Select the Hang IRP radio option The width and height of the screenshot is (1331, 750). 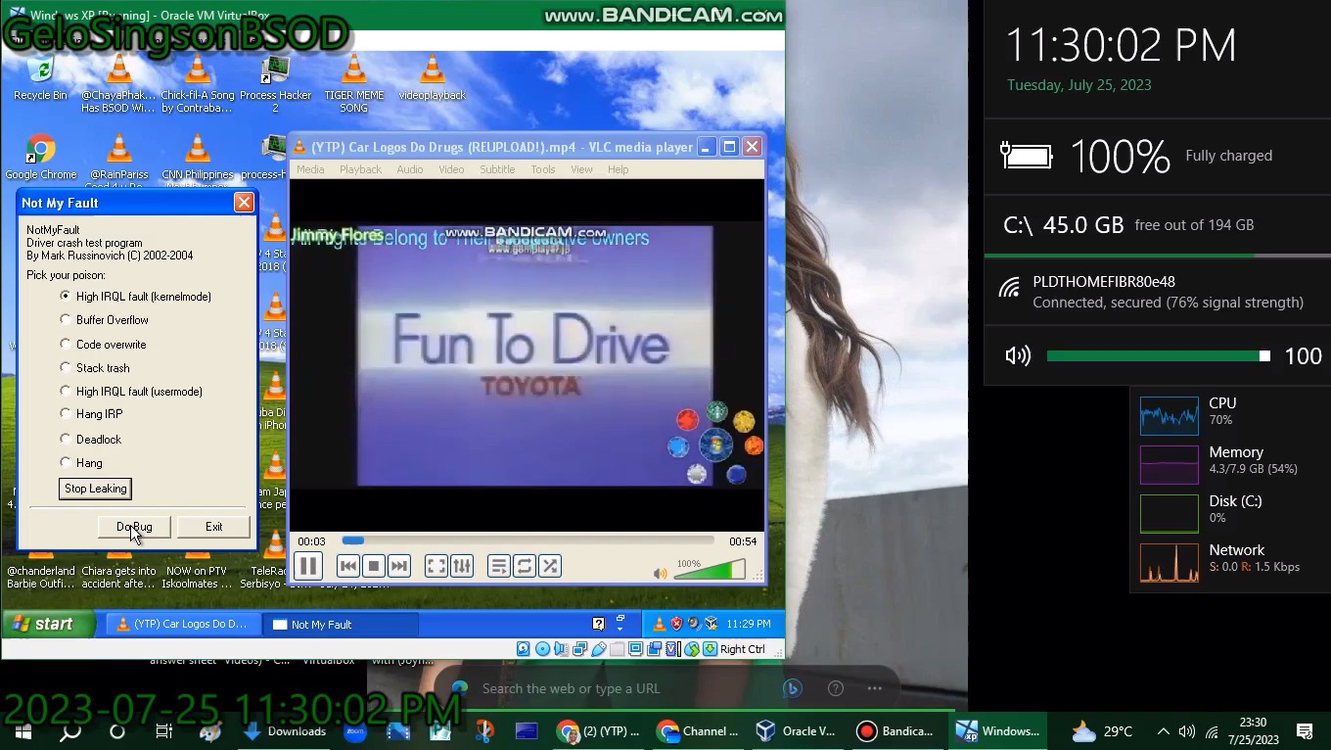click(91, 414)
